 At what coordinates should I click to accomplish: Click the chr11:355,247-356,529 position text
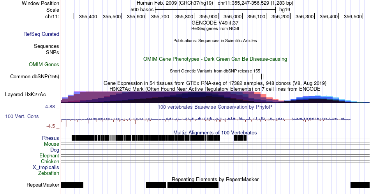255,3
